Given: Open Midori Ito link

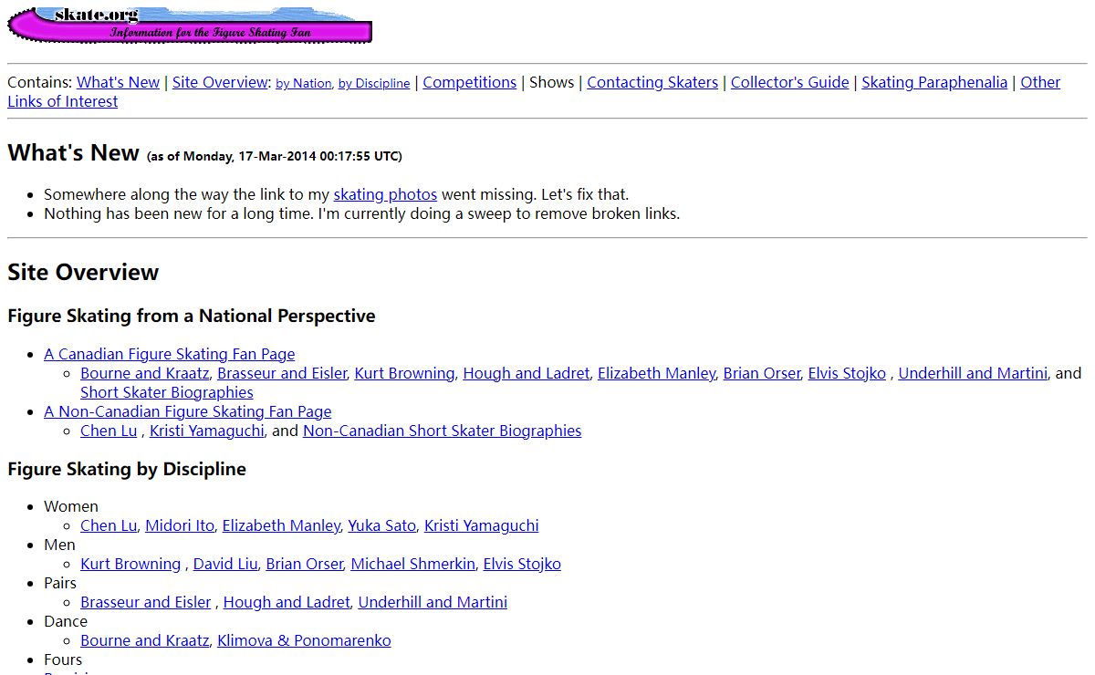Looking at the screenshot, I should (180, 525).
